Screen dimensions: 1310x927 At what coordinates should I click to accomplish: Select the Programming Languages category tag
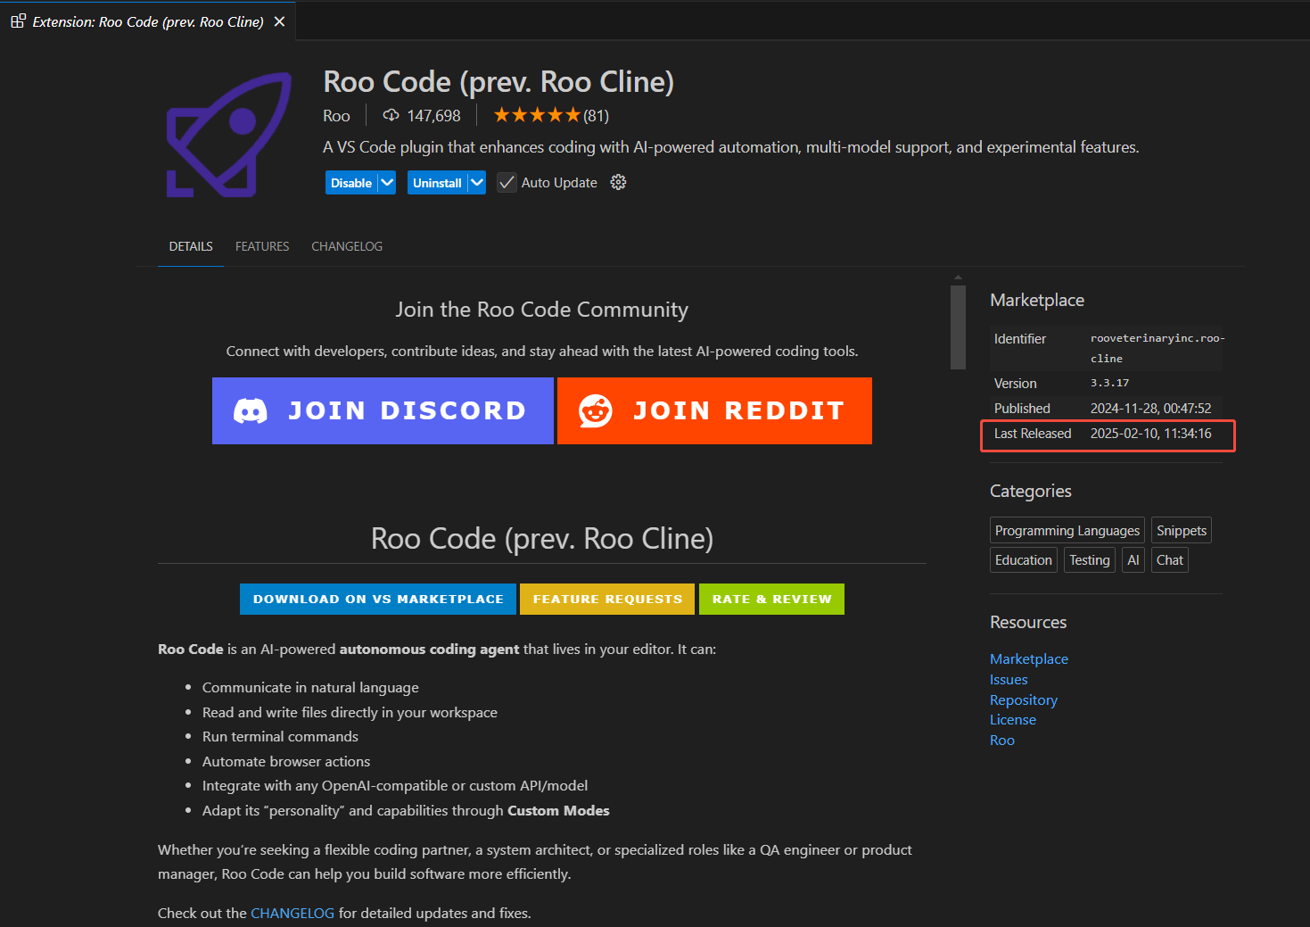[x=1067, y=530]
